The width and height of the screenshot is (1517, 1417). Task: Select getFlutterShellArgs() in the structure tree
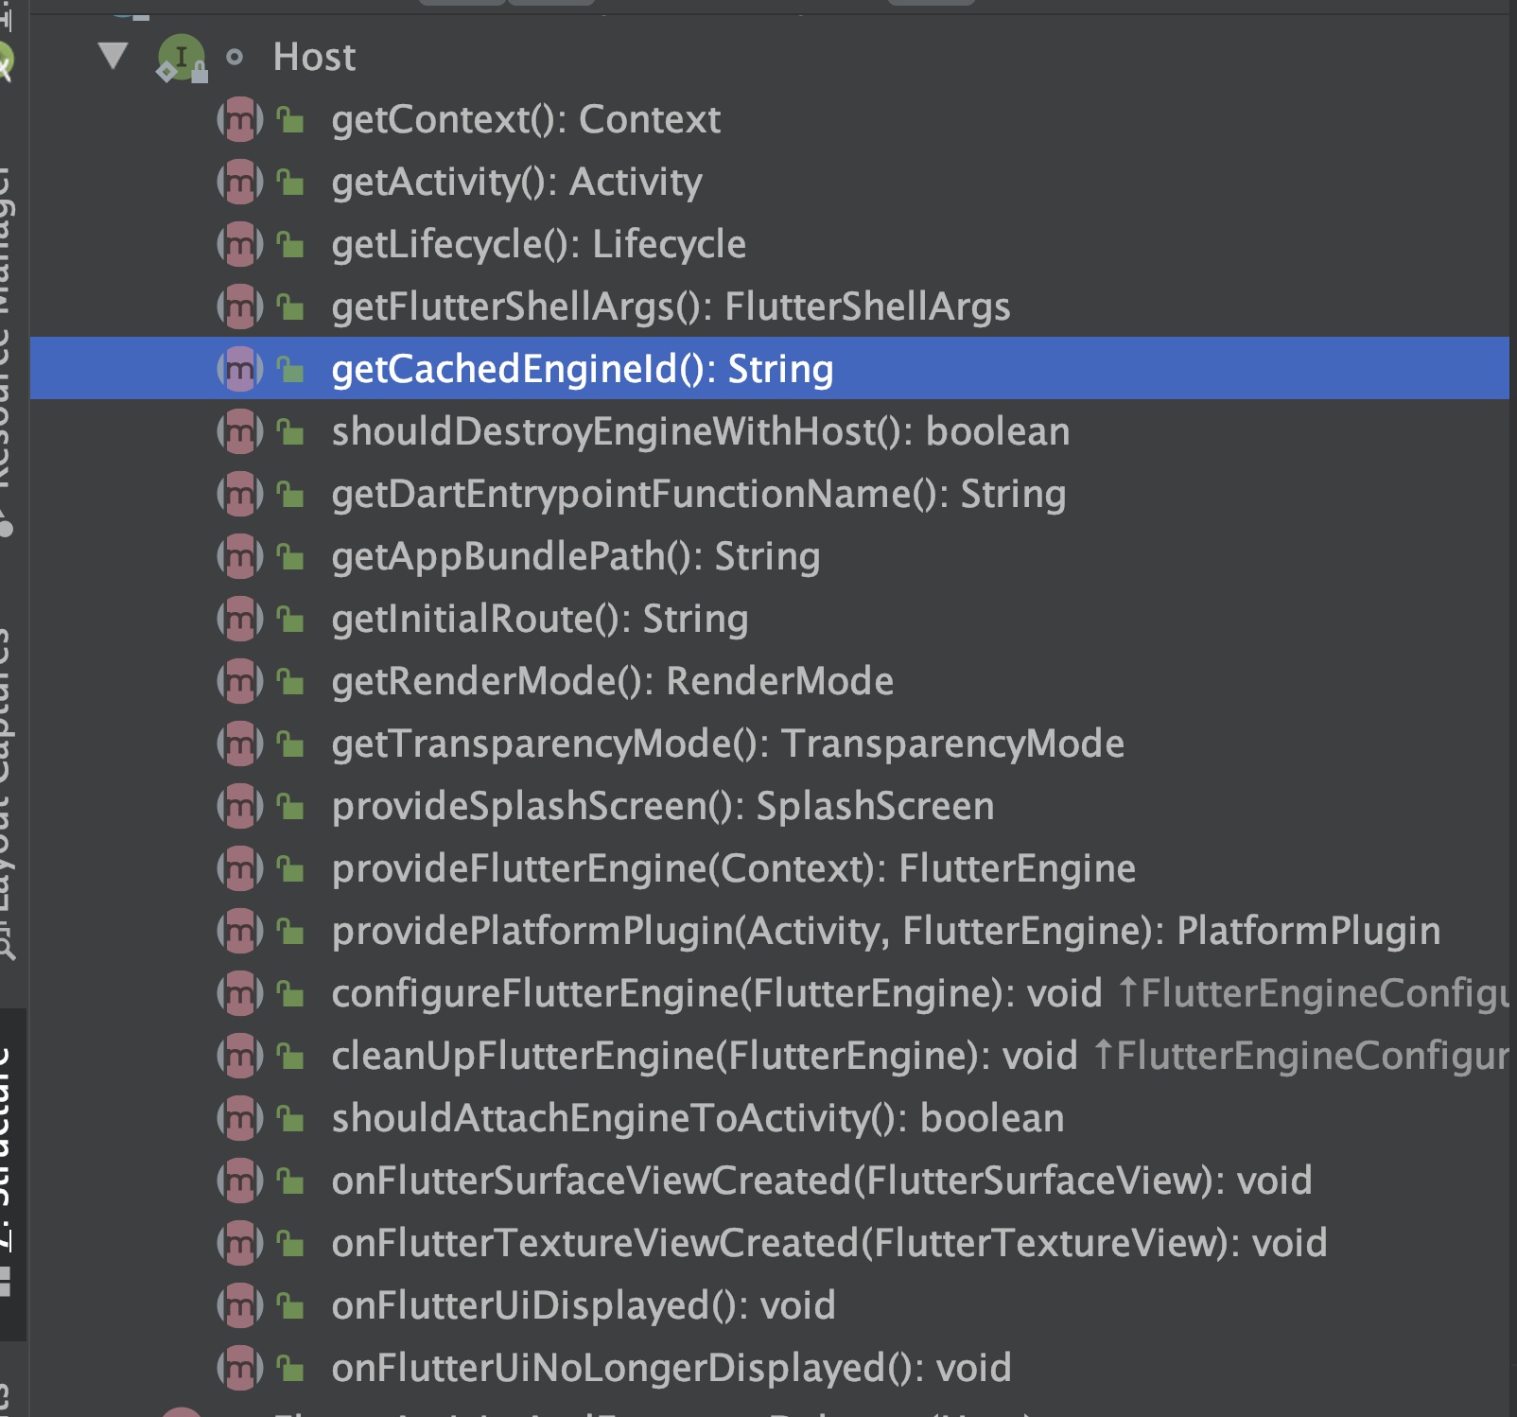tap(670, 307)
